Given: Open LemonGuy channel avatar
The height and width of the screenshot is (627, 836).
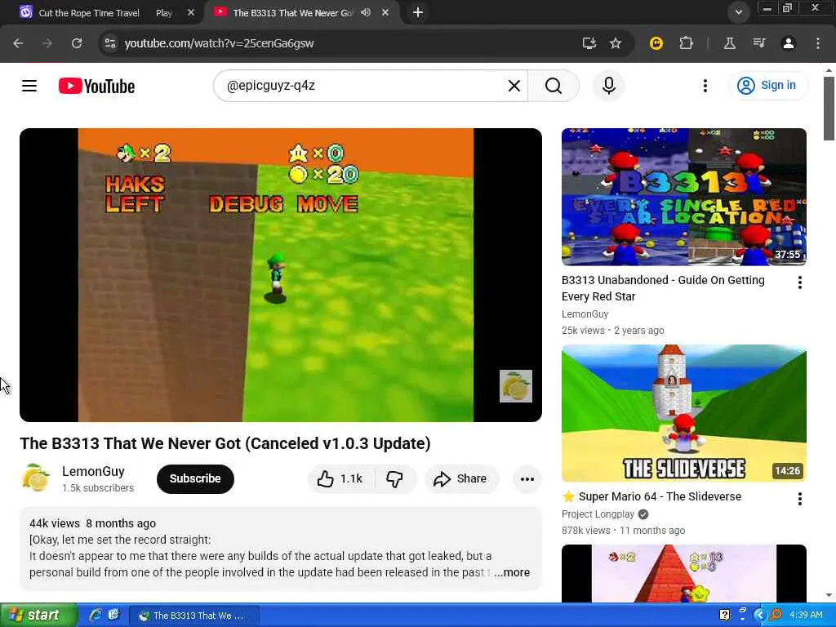Looking at the screenshot, I should [34, 478].
